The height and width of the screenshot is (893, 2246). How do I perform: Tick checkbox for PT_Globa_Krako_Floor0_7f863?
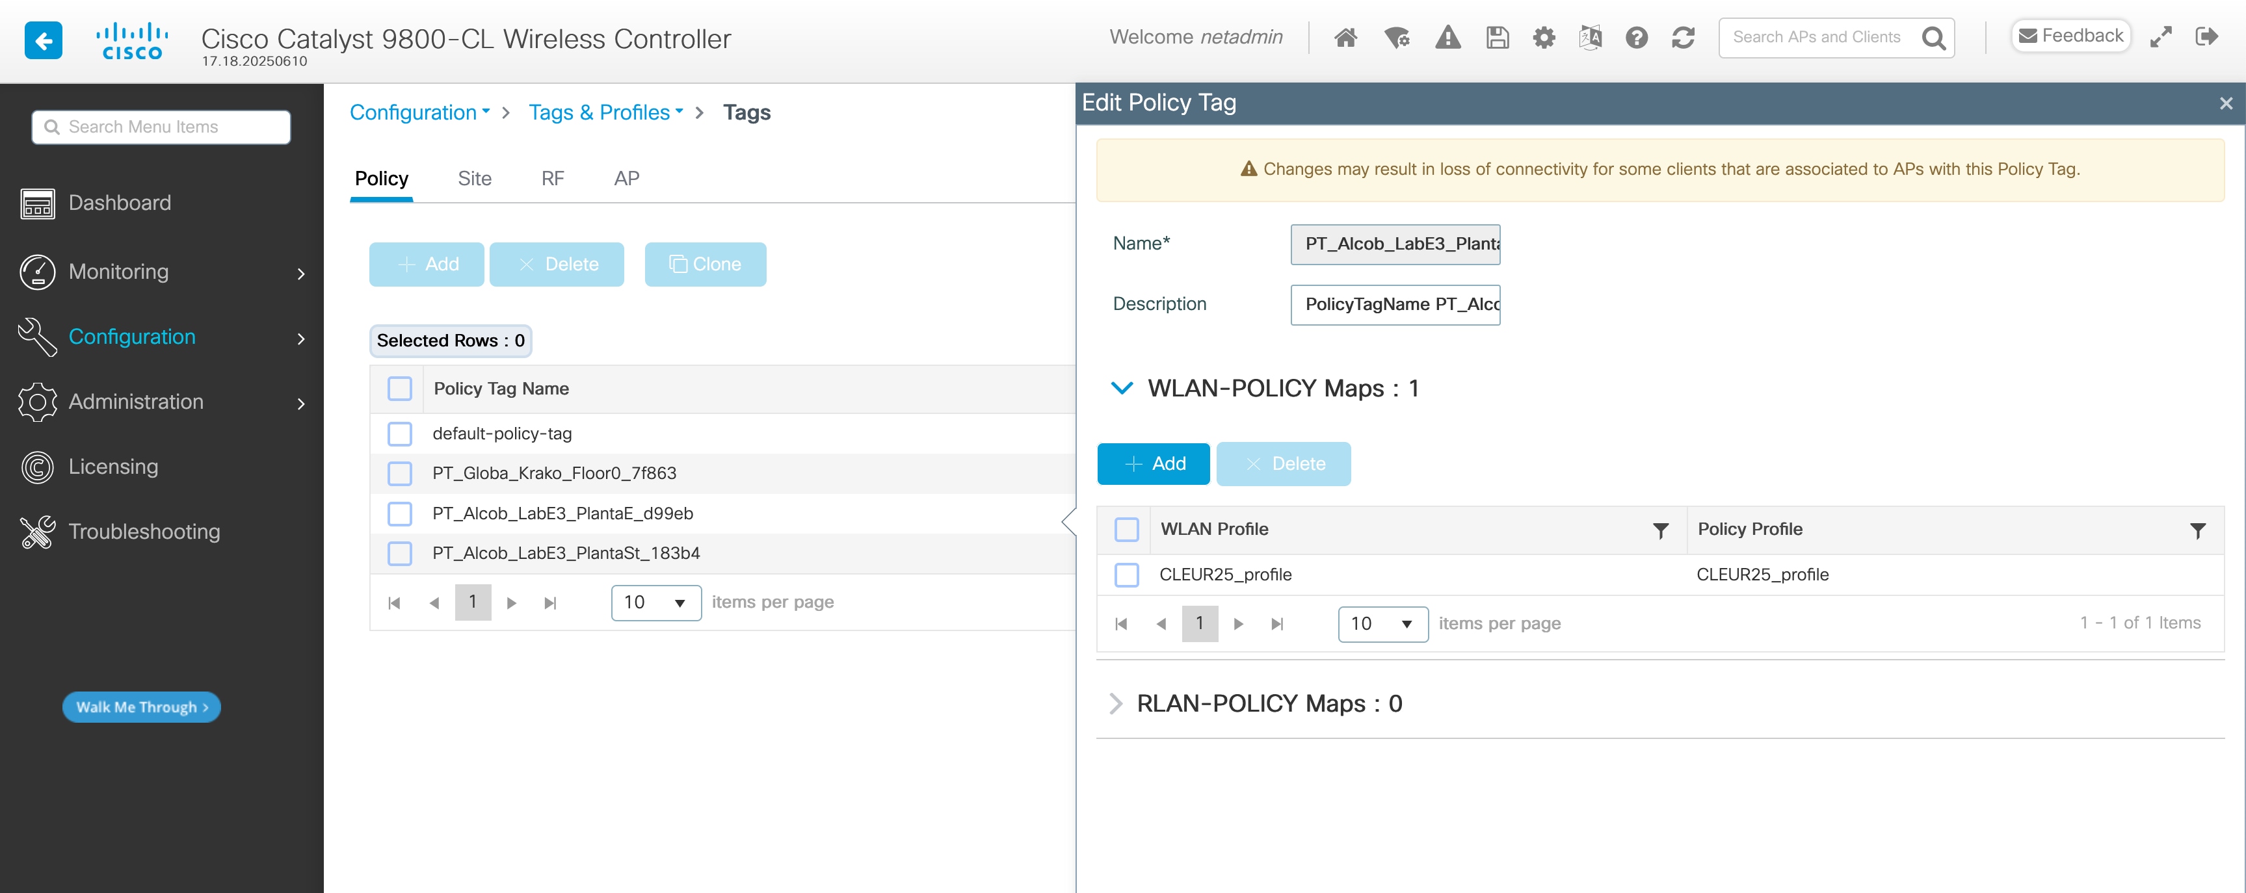coord(399,474)
